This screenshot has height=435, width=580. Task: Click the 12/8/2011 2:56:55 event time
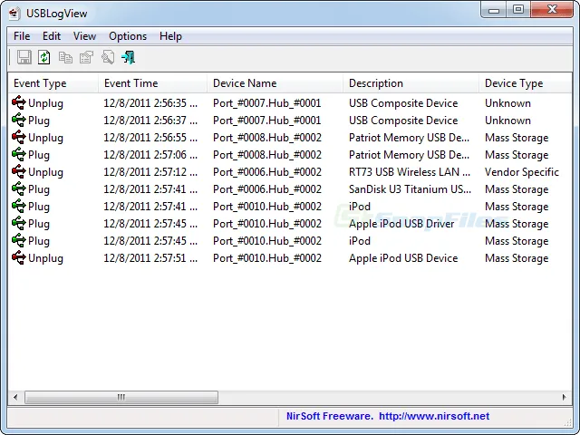150,138
